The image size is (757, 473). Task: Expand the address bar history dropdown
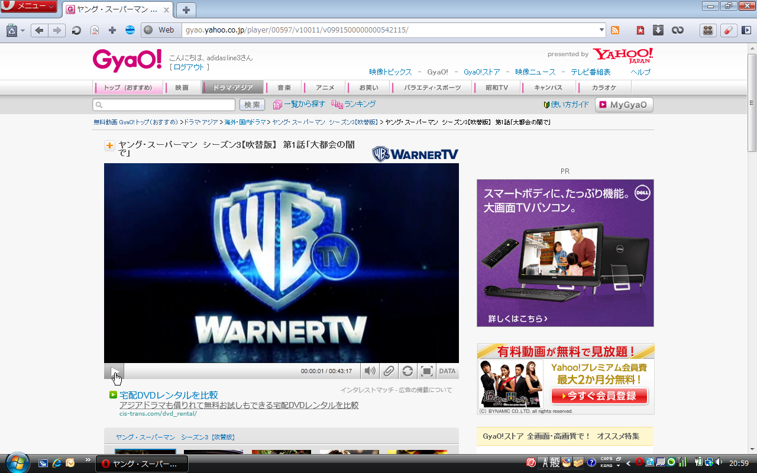tap(602, 30)
